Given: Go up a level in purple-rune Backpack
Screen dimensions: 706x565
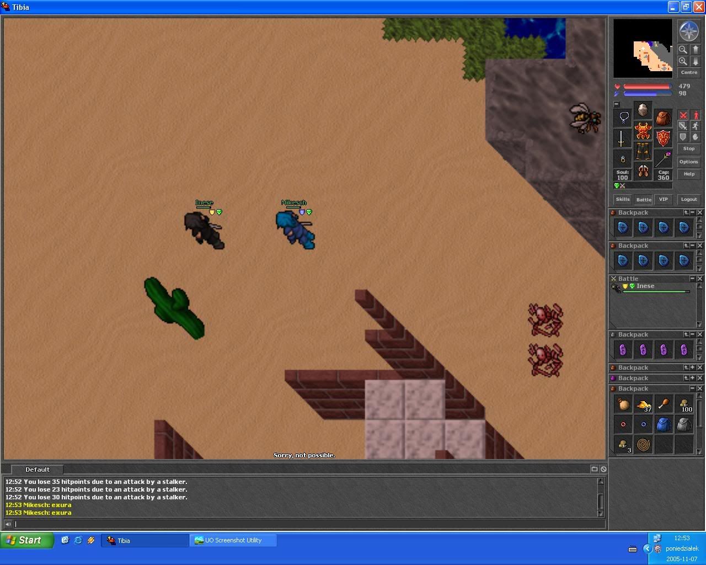Looking at the screenshot, I should pos(687,334).
